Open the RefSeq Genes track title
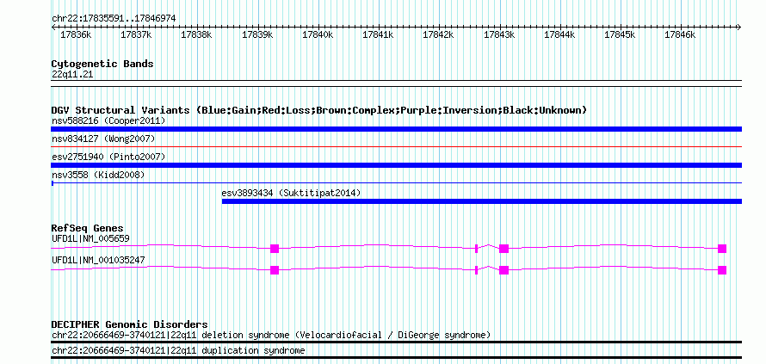Image resolution: width=766 pixels, height=364 pixels. (x=88, y=229)
